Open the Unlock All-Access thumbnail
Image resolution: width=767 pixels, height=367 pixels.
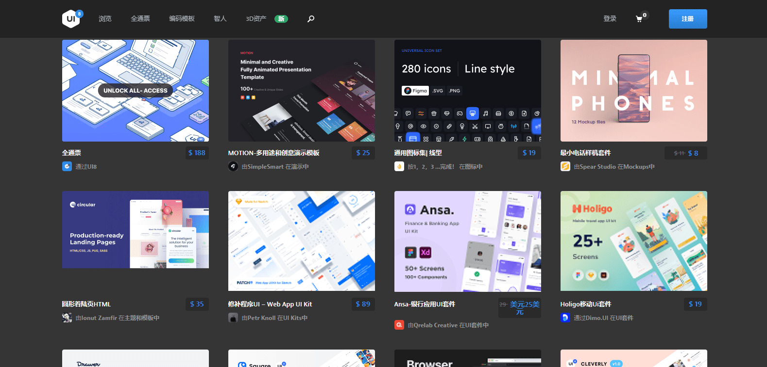(136, 91)
